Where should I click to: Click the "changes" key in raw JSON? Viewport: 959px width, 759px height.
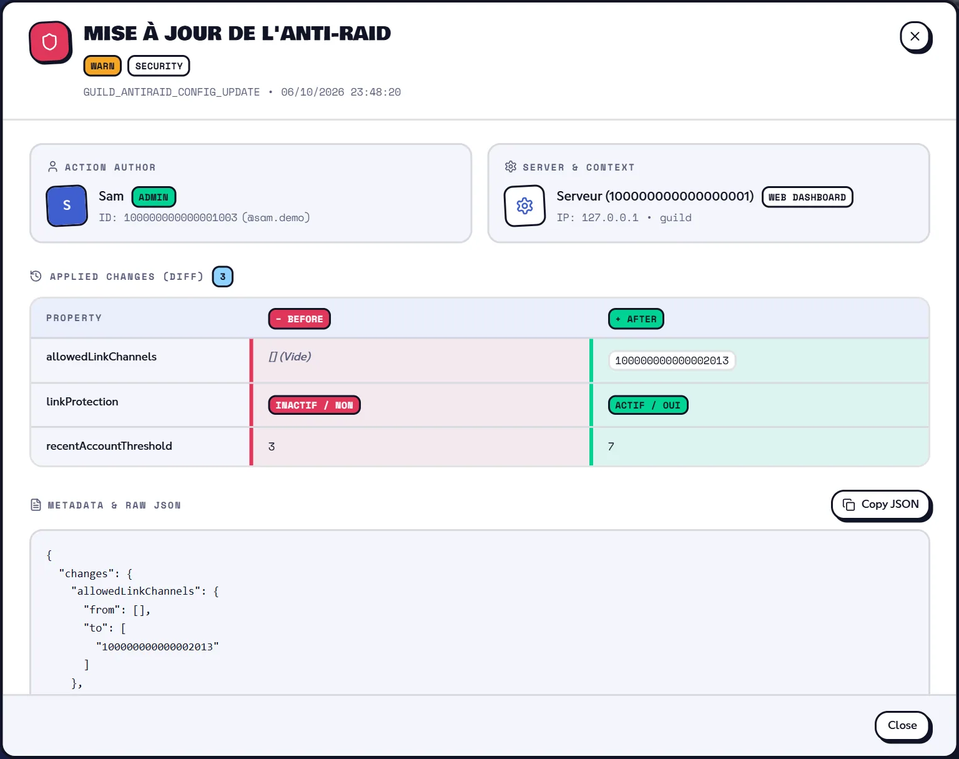pos(86,573)
